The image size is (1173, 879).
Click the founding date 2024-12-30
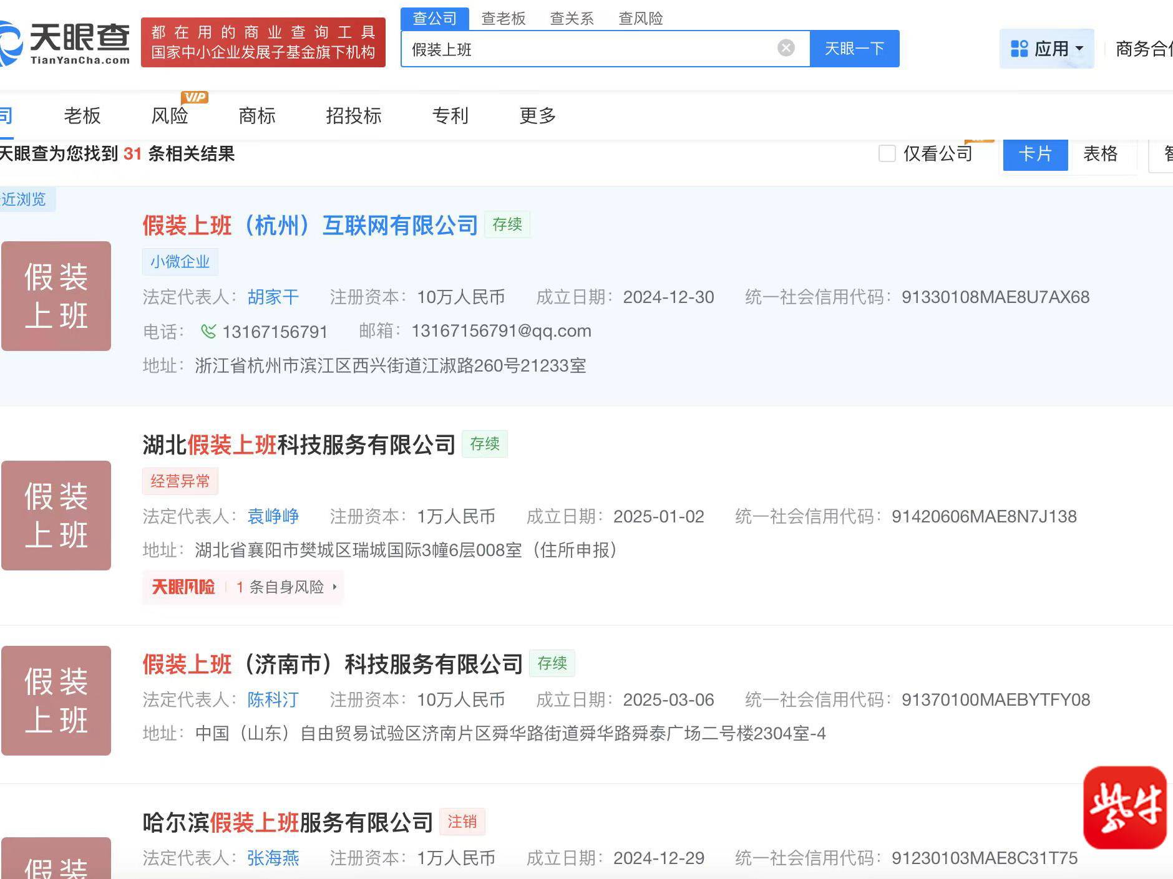(x=669, y=297)
